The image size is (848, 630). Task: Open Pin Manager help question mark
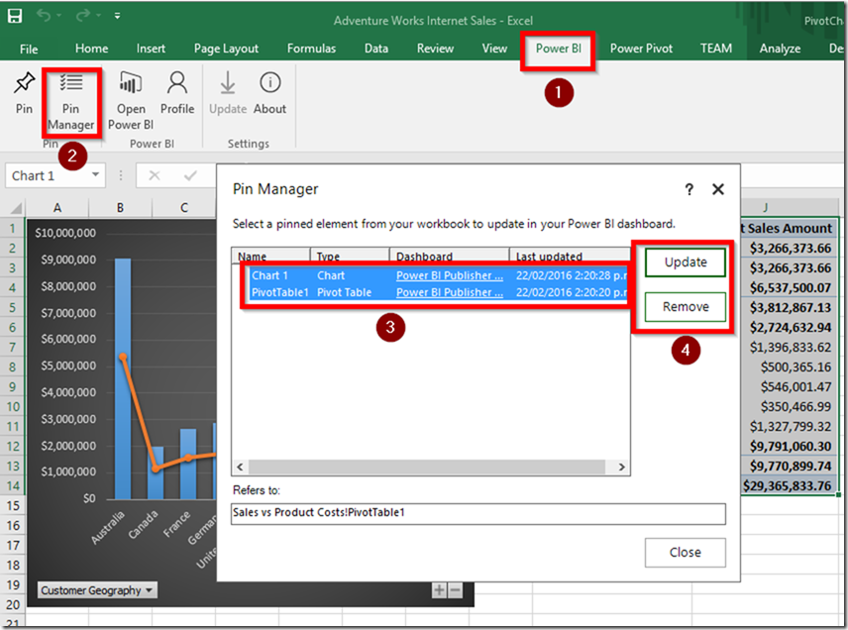point(689,189)
